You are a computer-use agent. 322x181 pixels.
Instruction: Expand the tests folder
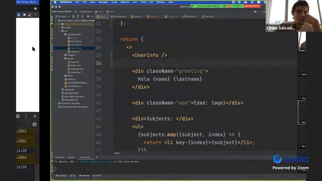[62, 76]
